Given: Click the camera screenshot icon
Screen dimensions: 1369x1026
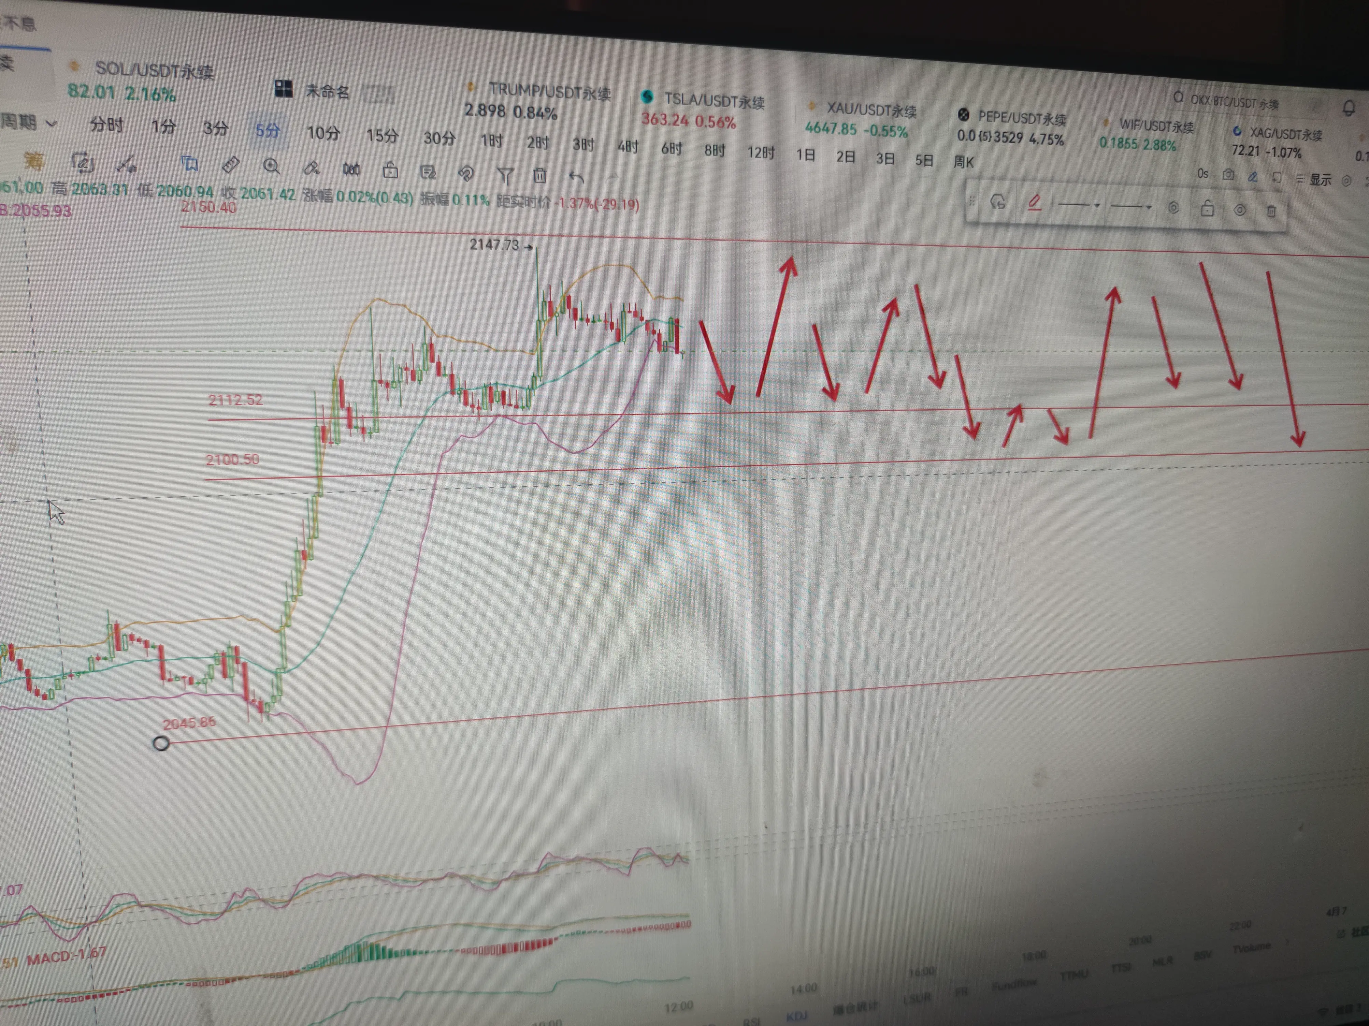Looking at the screenshot, I should [1228, 175].
